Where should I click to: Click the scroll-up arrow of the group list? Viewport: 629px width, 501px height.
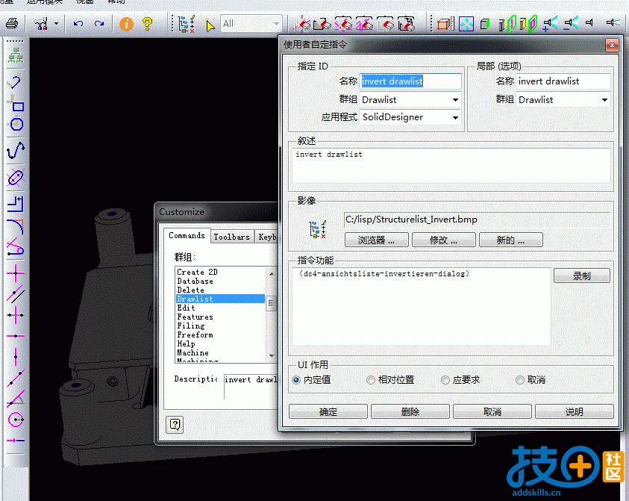[272, 273]
